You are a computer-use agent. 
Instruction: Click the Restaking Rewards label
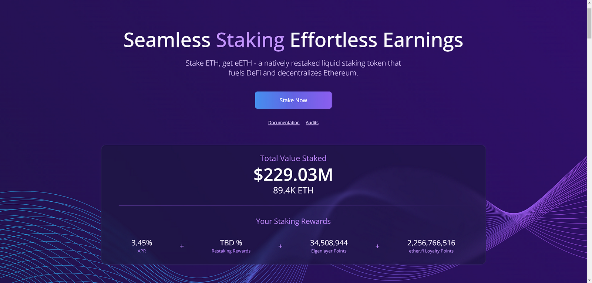click(231, 251)
